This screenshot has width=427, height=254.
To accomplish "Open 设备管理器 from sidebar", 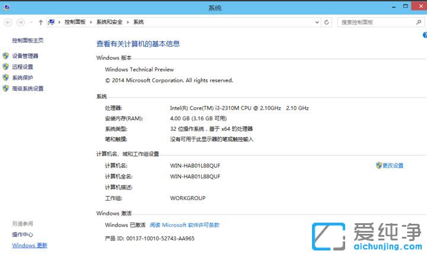I will click(25, 56).
